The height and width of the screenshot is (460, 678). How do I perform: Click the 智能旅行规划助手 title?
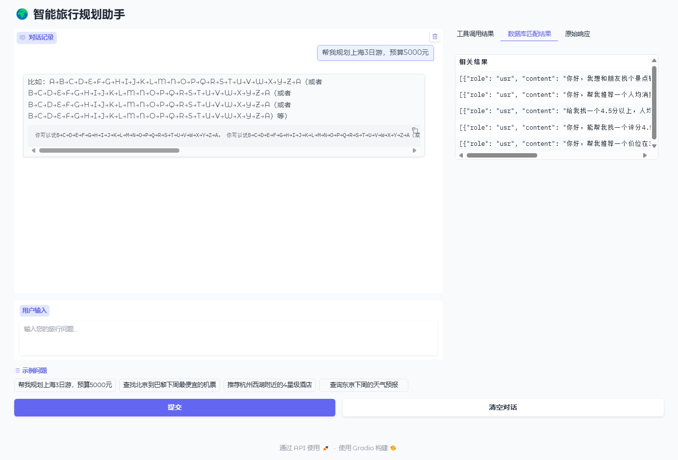tap(79, 14)
